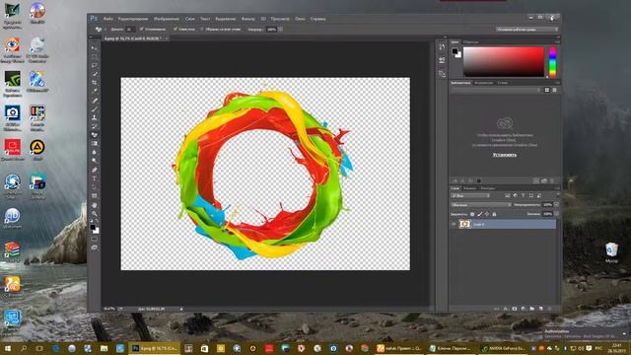
Task: Click the hue spectrum slider
Action: pyautogui.click(x=553, y=62)
